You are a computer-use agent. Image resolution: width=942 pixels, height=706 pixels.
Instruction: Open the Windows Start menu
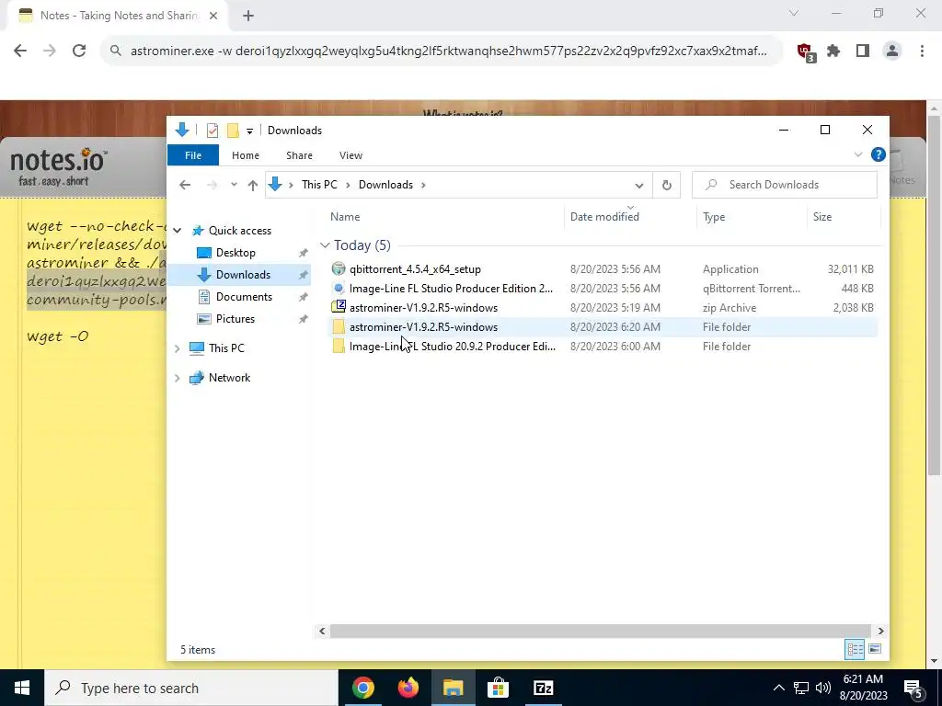(x=22, y=688)
